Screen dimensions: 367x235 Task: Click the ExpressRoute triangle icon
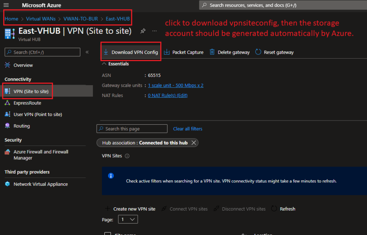(x=7, y=103)
